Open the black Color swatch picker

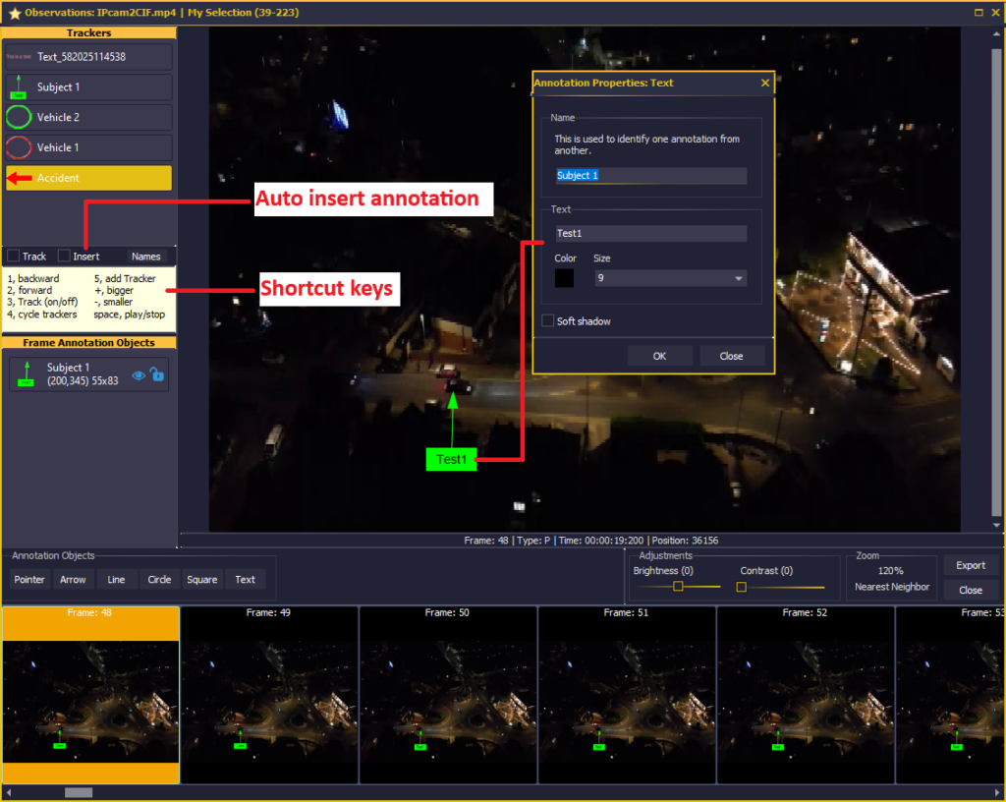tap(564, 278)
